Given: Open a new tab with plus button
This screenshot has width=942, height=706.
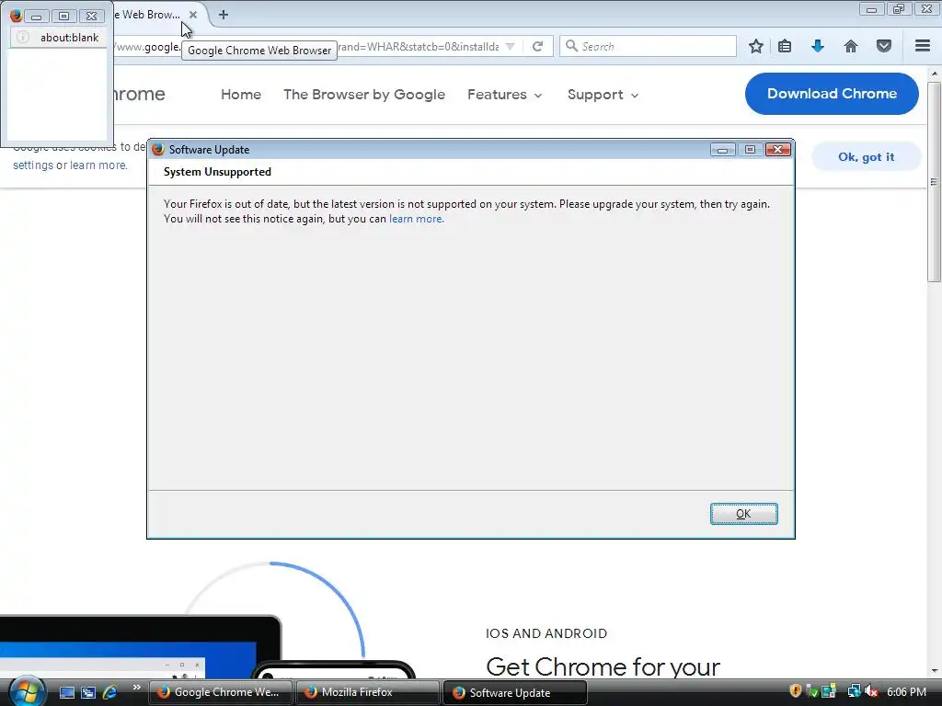Looking at the screenshot, I should point(224,15).
